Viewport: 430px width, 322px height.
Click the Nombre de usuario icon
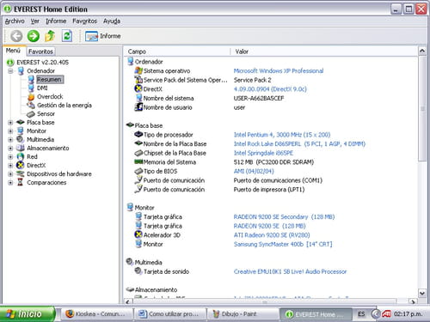click(138, 107)
